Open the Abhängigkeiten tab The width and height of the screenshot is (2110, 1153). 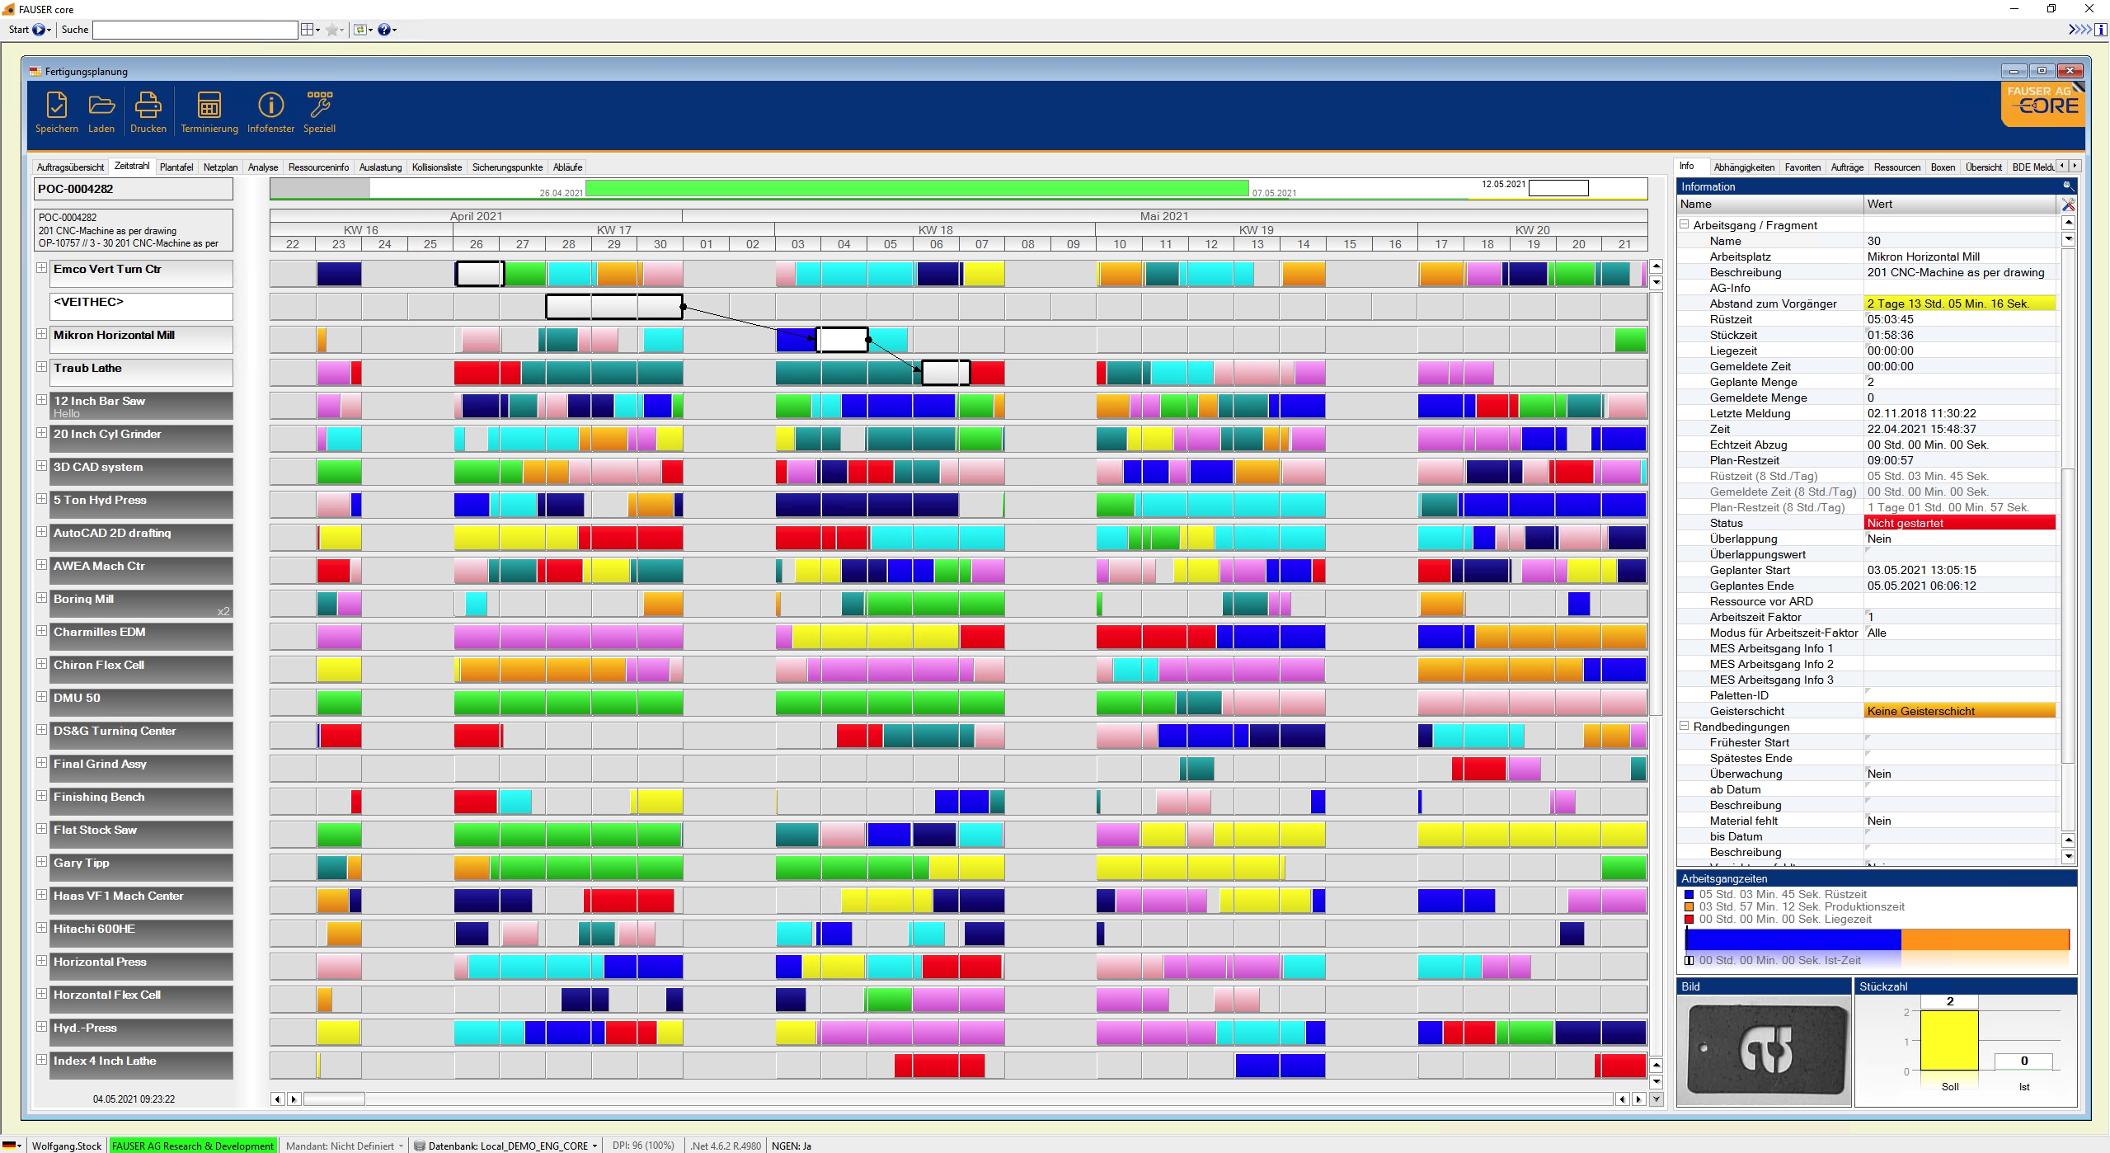pyautogui.click(x=1743, y=167)
